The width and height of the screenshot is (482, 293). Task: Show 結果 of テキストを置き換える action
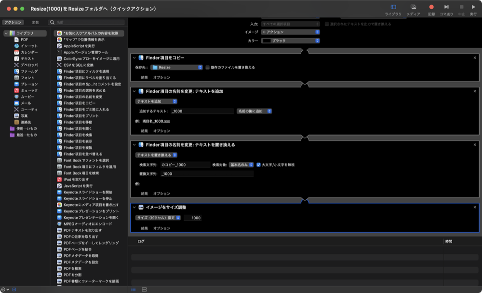tap(145, 194)
